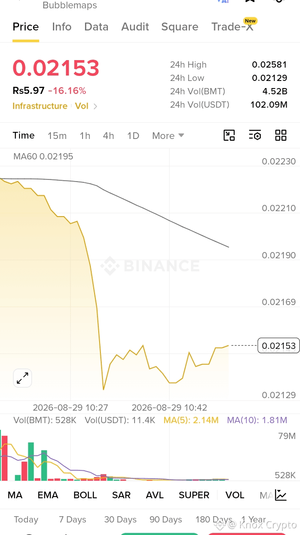
Task: Open the four-square chart layout icon
Action: tap(281, 135)
